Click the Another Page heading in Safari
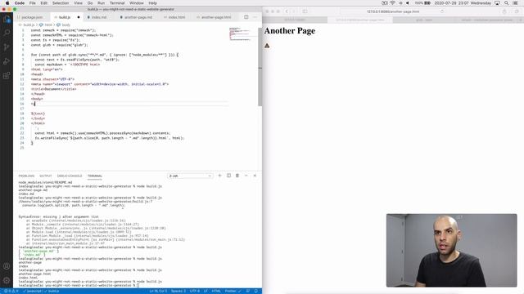This screenshot has width=524, height=294. [289, 31]
